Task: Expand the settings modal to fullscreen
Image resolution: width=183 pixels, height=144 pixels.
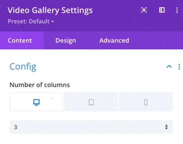Action: (x=144, y=10)
